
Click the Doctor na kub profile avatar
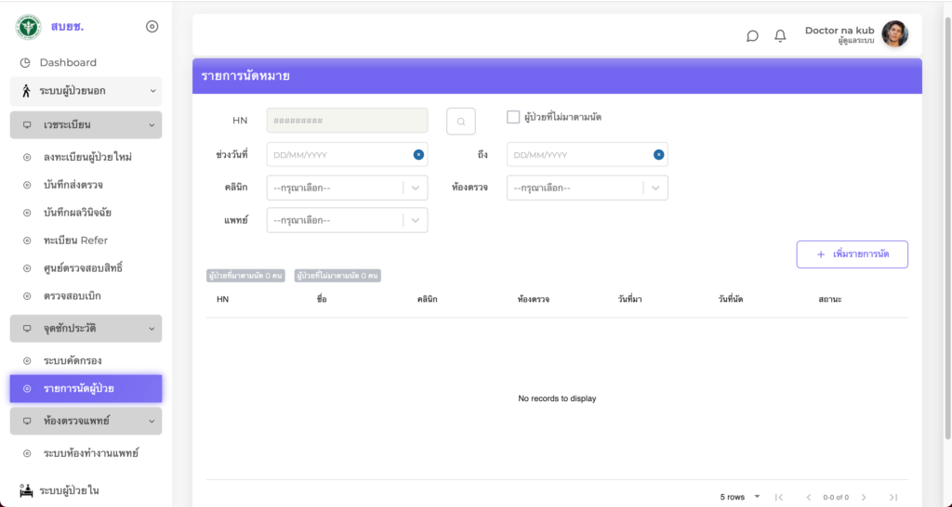point(894,34)
